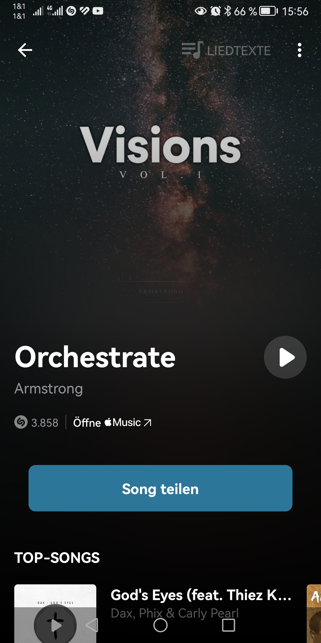Image resolution: width=321 pixels, height=643 pixels.
Task: Tap the Orchestrate song title
Action: pyautogui.click(x=95, y=357)
